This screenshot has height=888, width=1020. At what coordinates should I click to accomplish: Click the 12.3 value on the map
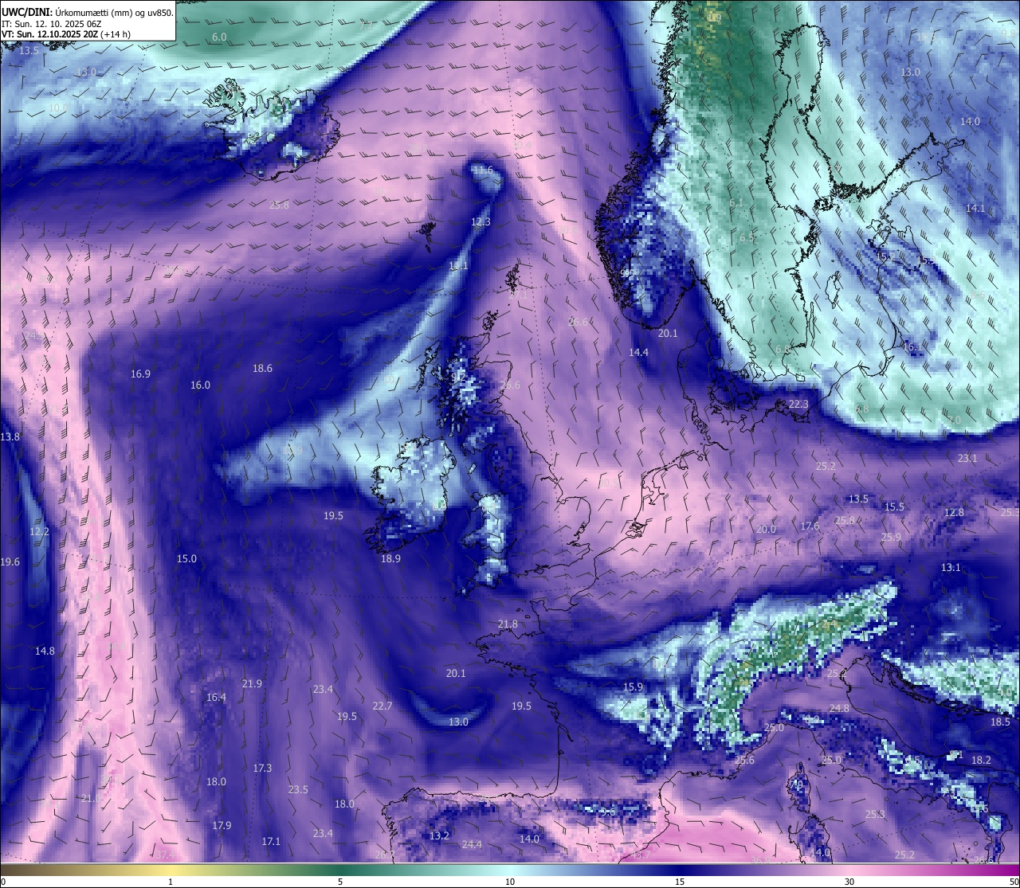[x=481, y=222]
